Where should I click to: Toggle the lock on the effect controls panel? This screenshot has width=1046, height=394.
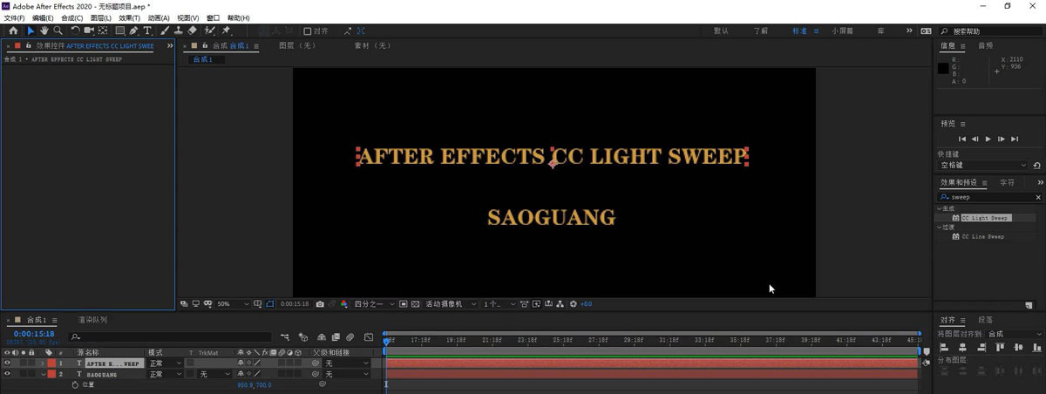[x=28, y=45]
